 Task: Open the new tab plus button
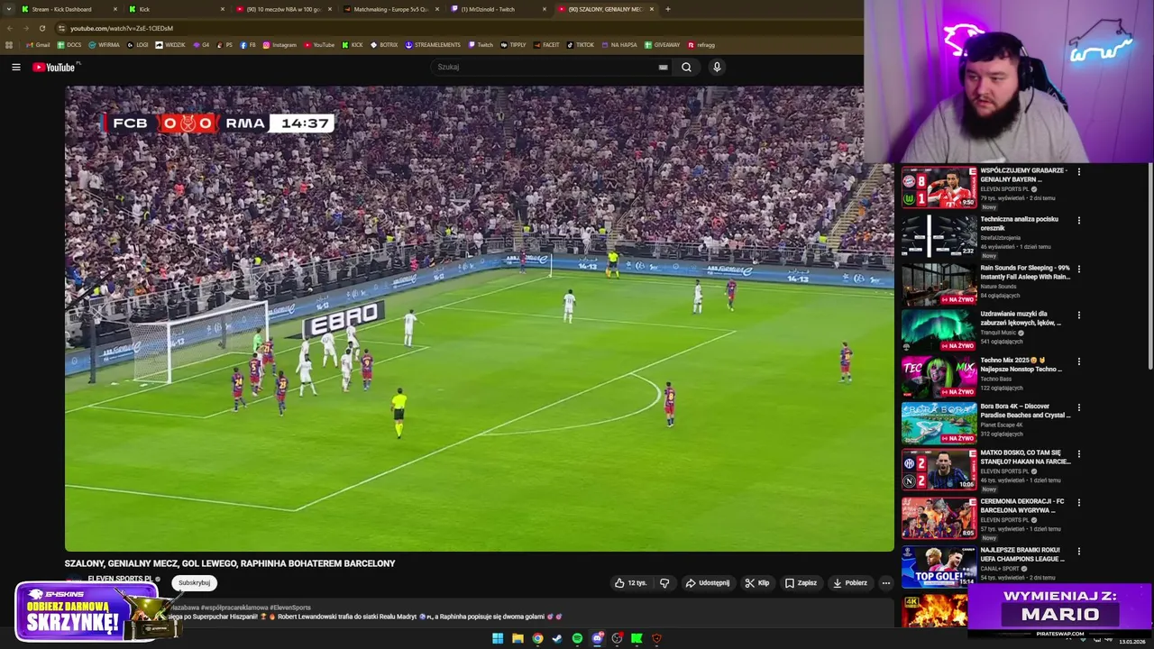667,9
